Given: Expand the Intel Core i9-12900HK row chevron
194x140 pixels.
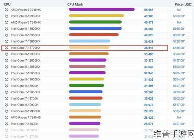Looking at the screenshot, I should [x=7, y=111].
